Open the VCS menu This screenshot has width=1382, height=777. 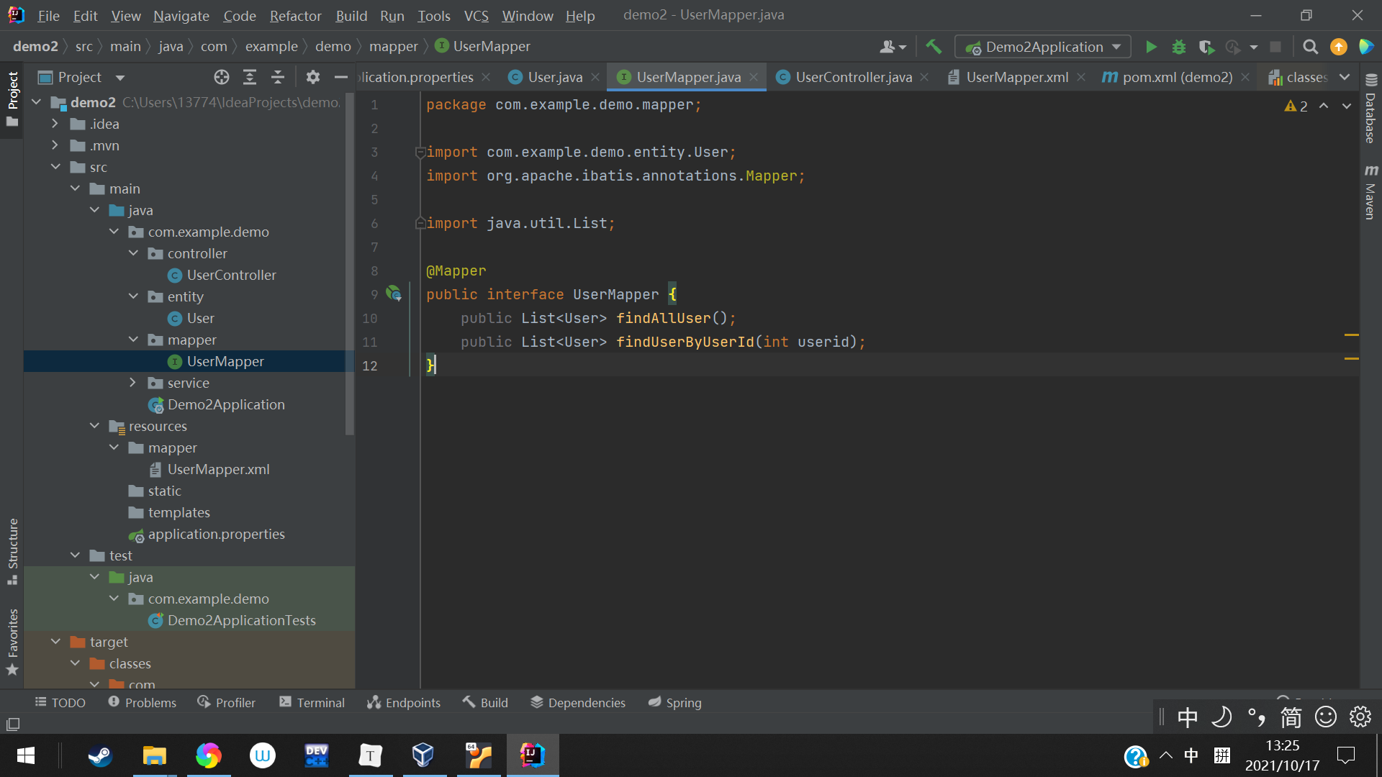click(476, 15)
